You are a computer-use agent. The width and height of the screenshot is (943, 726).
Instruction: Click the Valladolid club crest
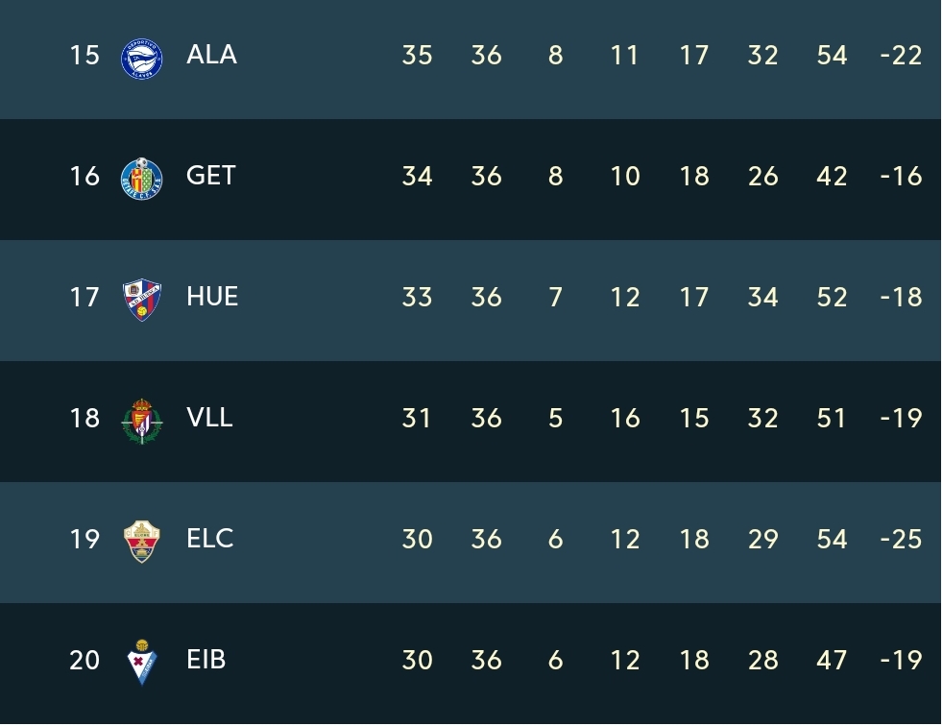pos(141,421)
